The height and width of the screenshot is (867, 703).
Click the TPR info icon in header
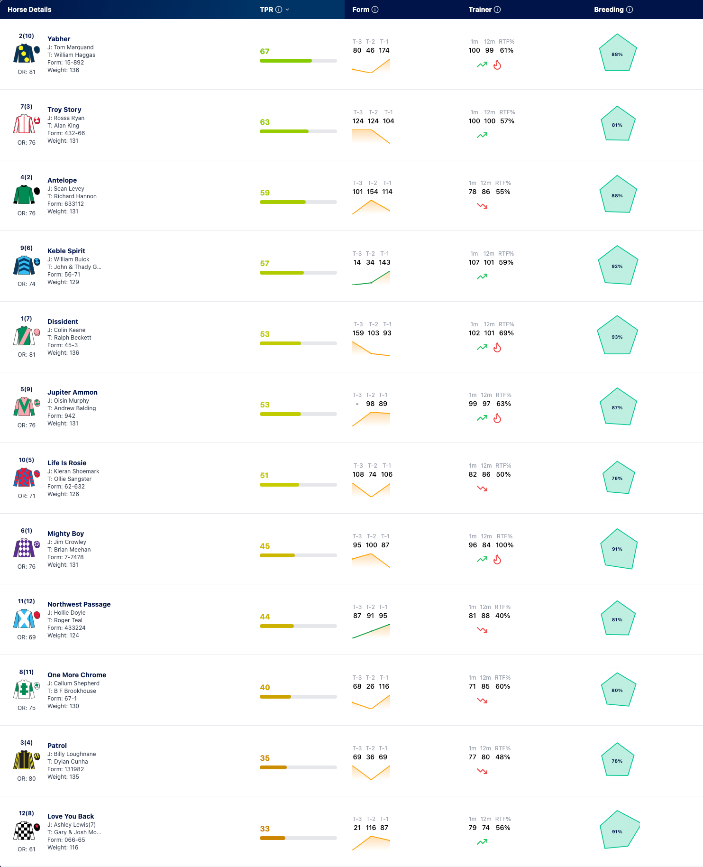(x=279, y=9)
